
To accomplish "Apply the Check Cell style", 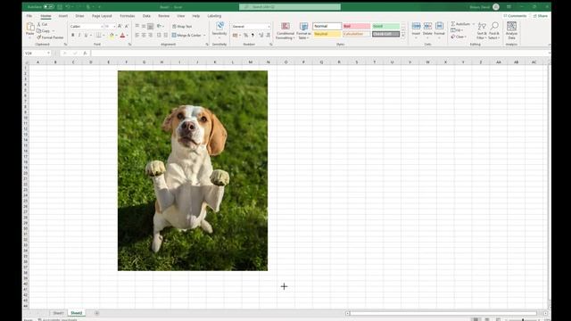I will pos(385,34).
